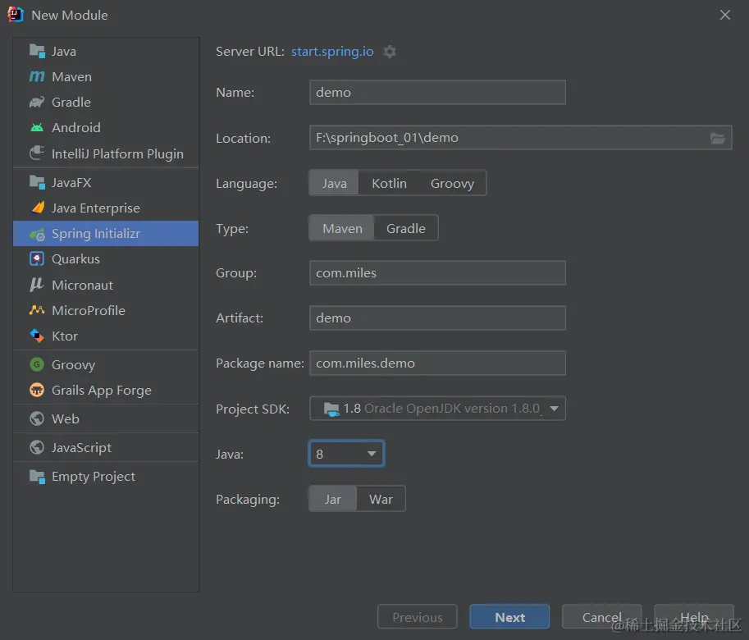Screen dimensions: 749x640
Task: Select Ktor module generator
Action: point(106,336)
